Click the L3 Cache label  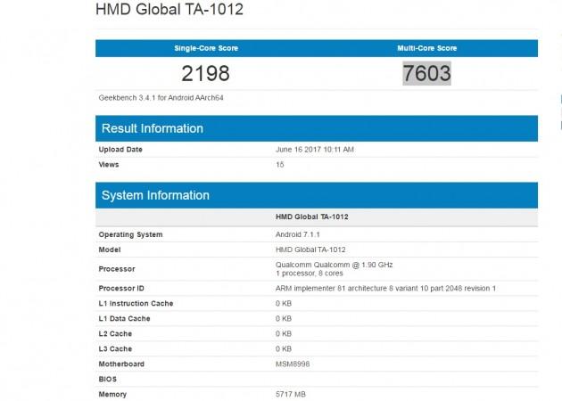pyautogui.click(x=115, y=348)
